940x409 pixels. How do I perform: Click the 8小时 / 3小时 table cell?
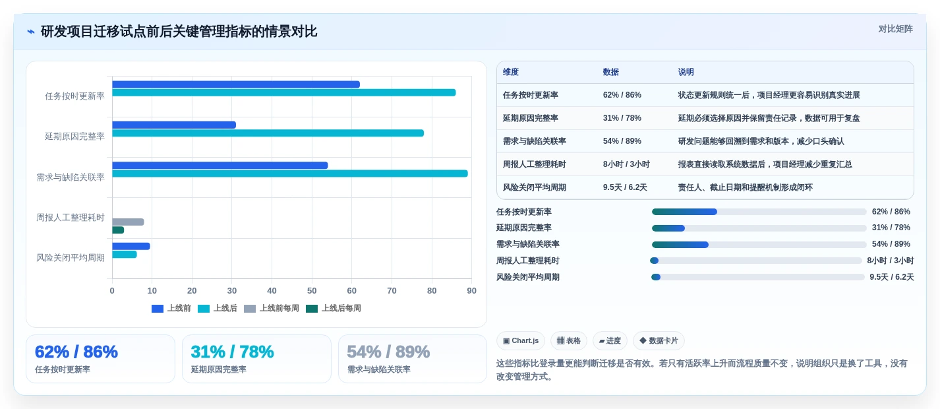tap(626, 164)
